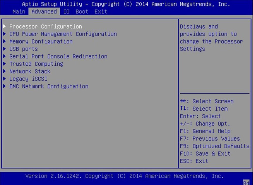Image resolution: width=253 pixels, height=185 pixels.
Task: Select the Advanced tab
Action: [44, 12]
